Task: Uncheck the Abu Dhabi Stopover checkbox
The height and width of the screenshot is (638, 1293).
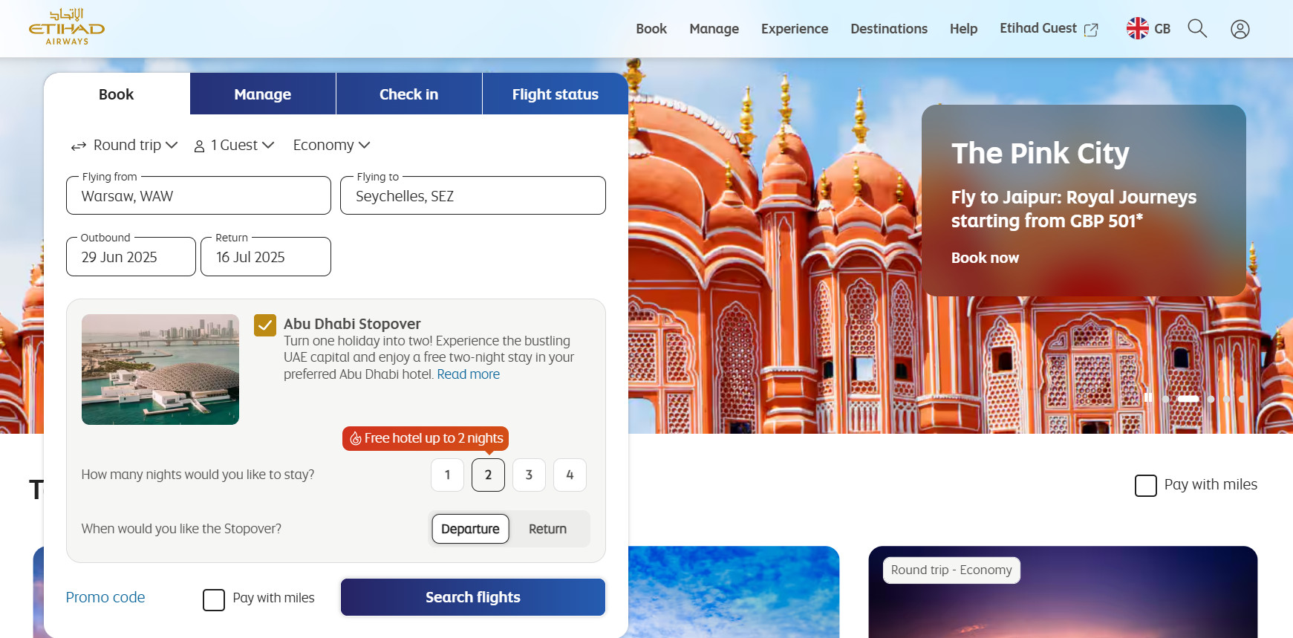Action: tap(265, 325)
